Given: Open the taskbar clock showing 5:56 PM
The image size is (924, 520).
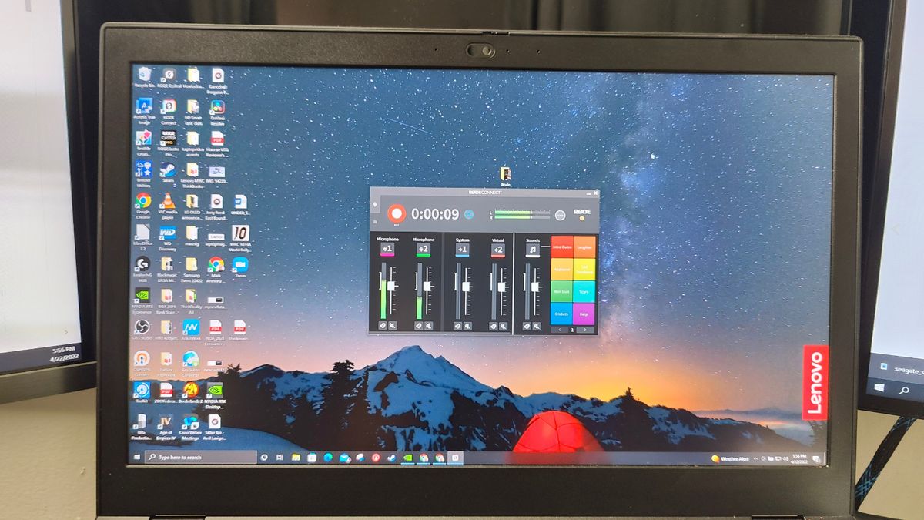Looking at the screenshot, I should coord(798,458).
